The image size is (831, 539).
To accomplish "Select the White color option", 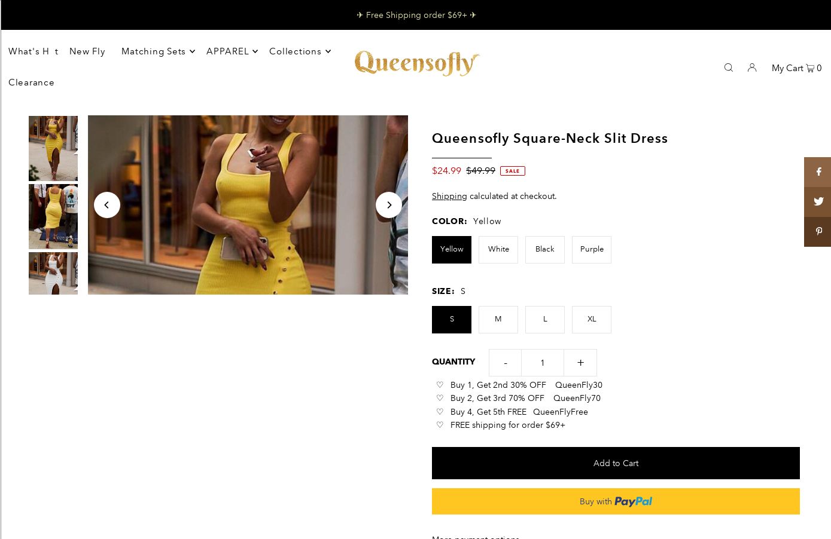I will [x=498, y=250].
